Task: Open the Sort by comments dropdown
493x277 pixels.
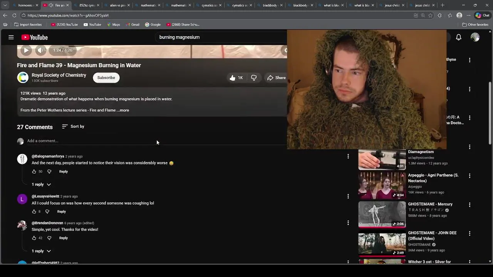Action: (x=73, y=126)
